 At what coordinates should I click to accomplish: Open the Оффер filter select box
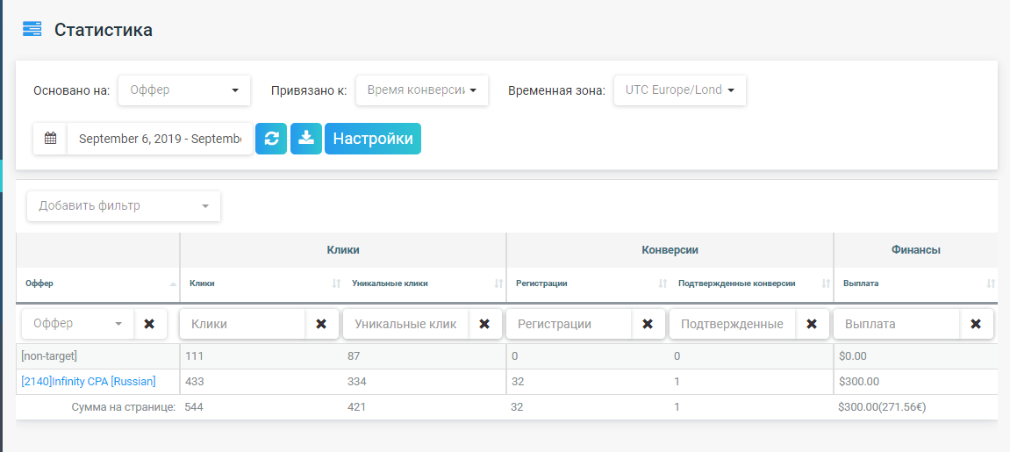click(x=78, y=324)
